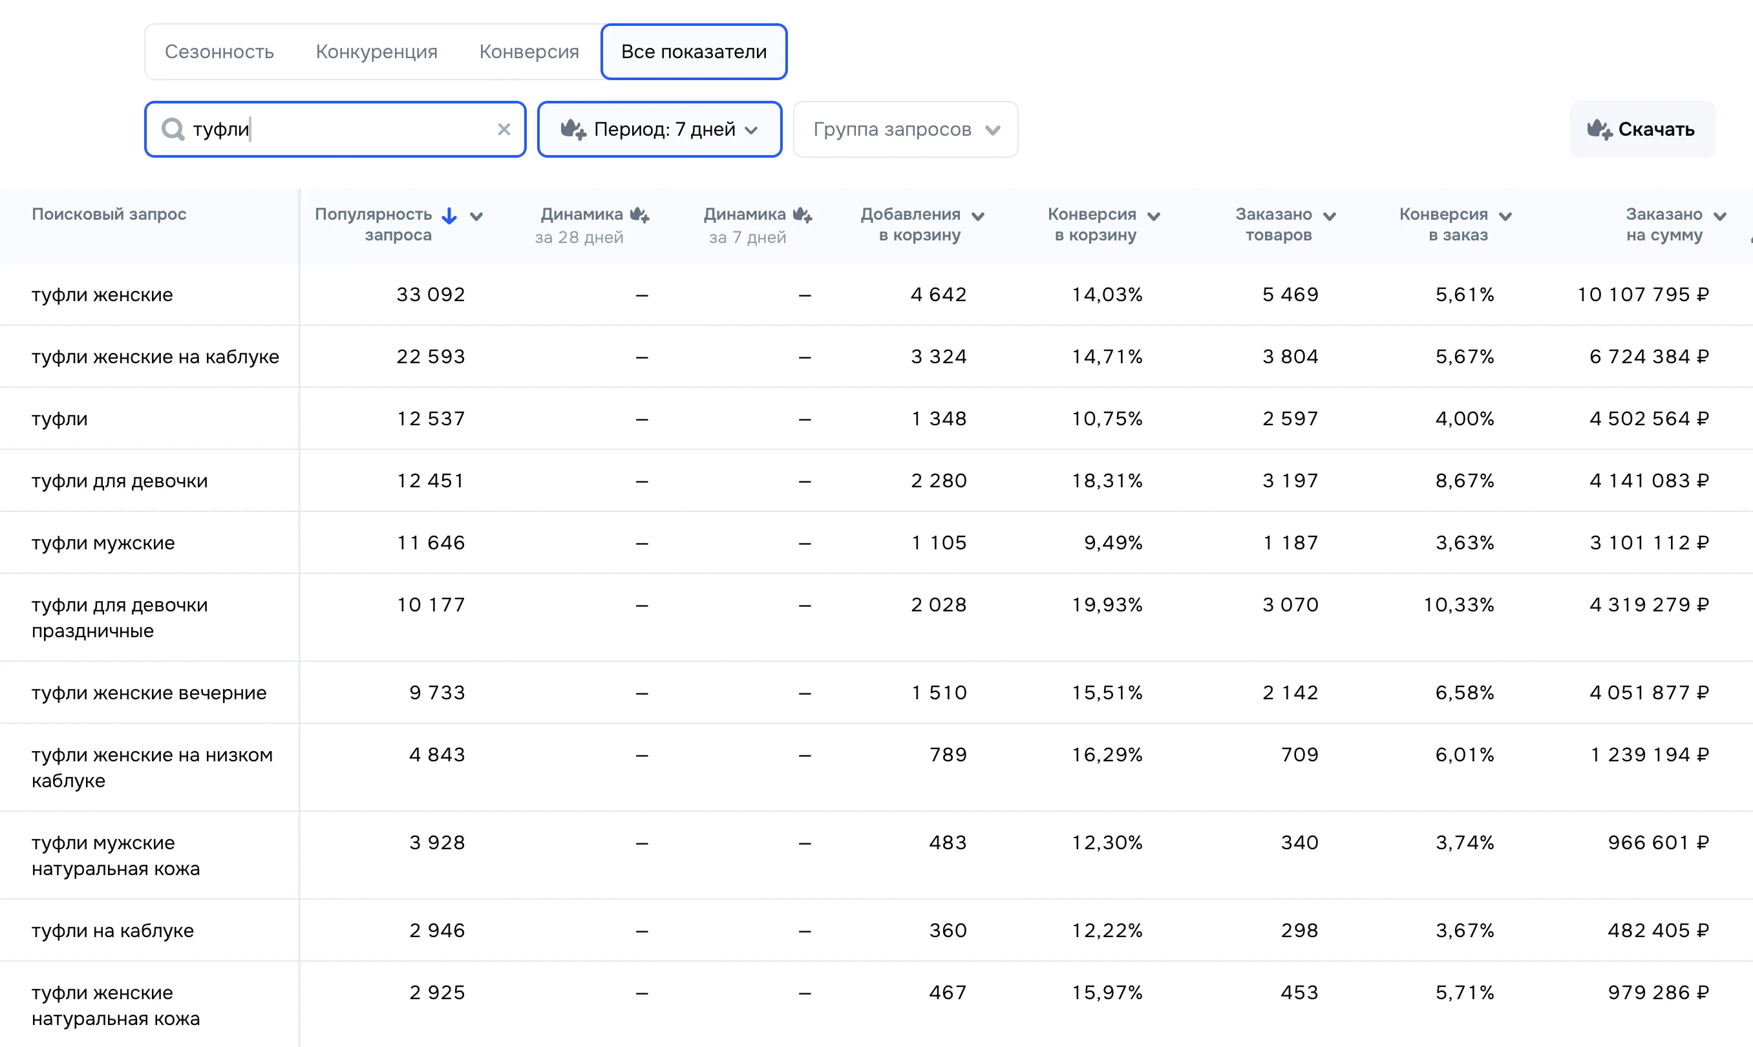The image size is (1753, 1047).
Task: Click premium crown icon on 7-day dynamics column
Action: click(802, 215)
